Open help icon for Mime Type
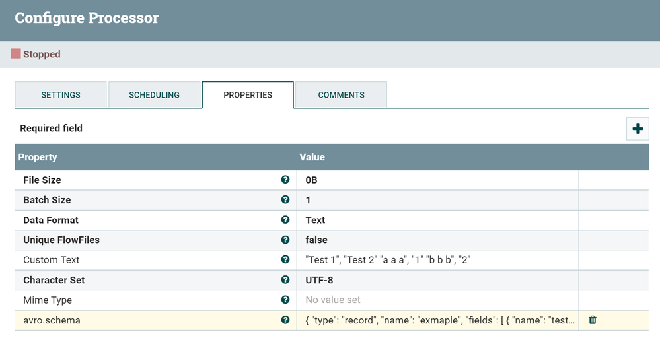 tap(285, 300)
